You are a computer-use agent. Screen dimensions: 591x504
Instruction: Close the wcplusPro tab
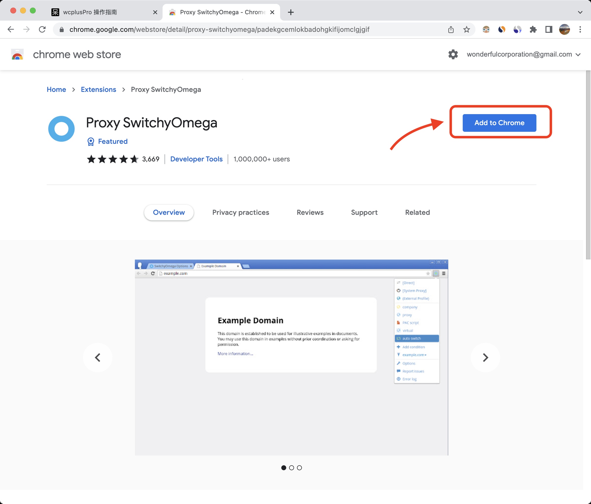pos(155,12)
